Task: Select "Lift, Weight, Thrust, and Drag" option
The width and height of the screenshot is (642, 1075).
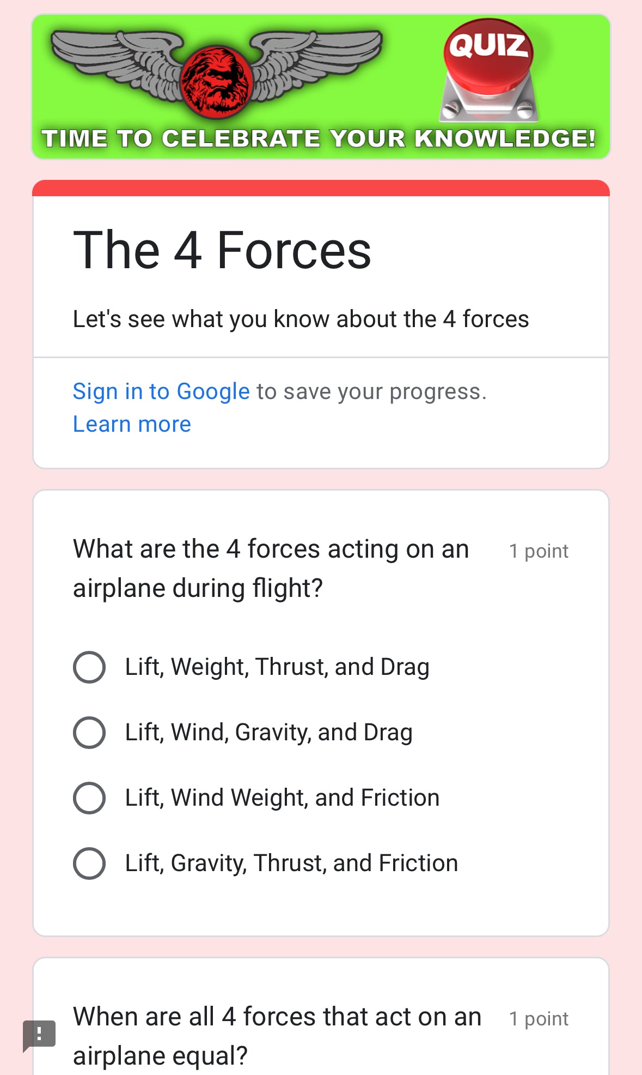Action: click(89, 667)
